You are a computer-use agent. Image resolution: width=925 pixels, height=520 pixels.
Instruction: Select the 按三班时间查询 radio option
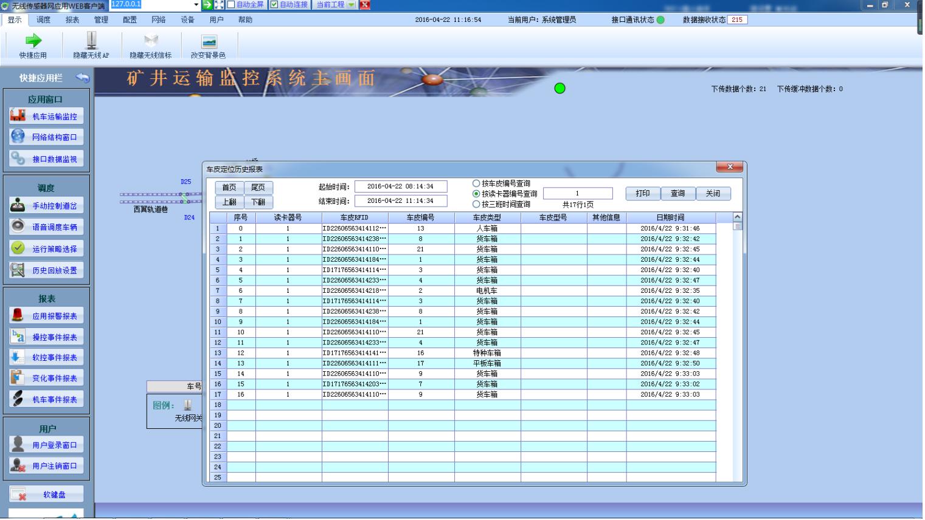(x=476, y=204)
